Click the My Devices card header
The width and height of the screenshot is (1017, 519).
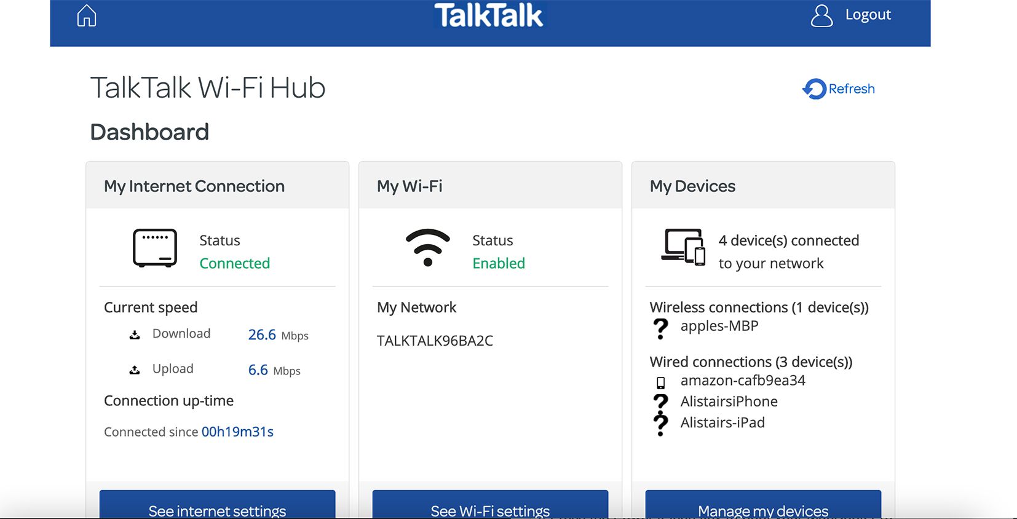coord(764,186)
